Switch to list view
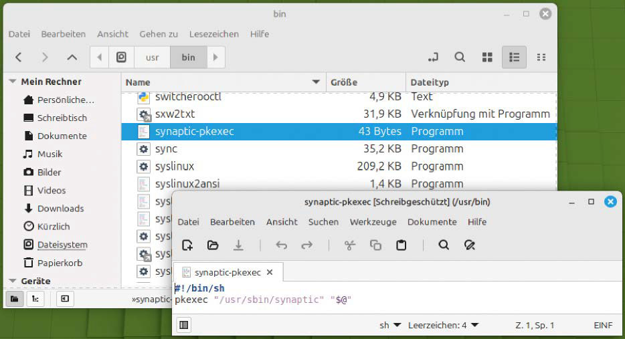The height and width of the screenshot is (339, 625). click(514, 58)
